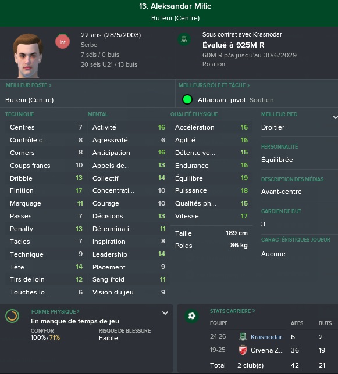
Task: Click the football icon beside Stats Carrière
Action: point(192,317)
